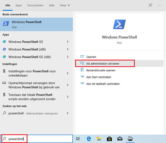Click the Windows PowerShell ISE (x86) icon
The image size is (166, 143).
pyautogui.click(x=4, y=57)
